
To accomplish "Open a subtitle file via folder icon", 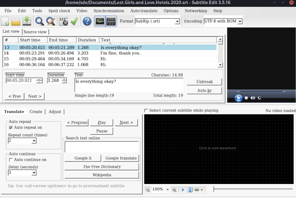I will tap(16, 22).
